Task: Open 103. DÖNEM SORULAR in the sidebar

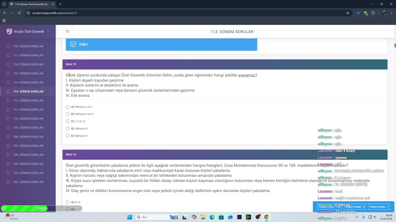Action: click(x=28, y=182)
